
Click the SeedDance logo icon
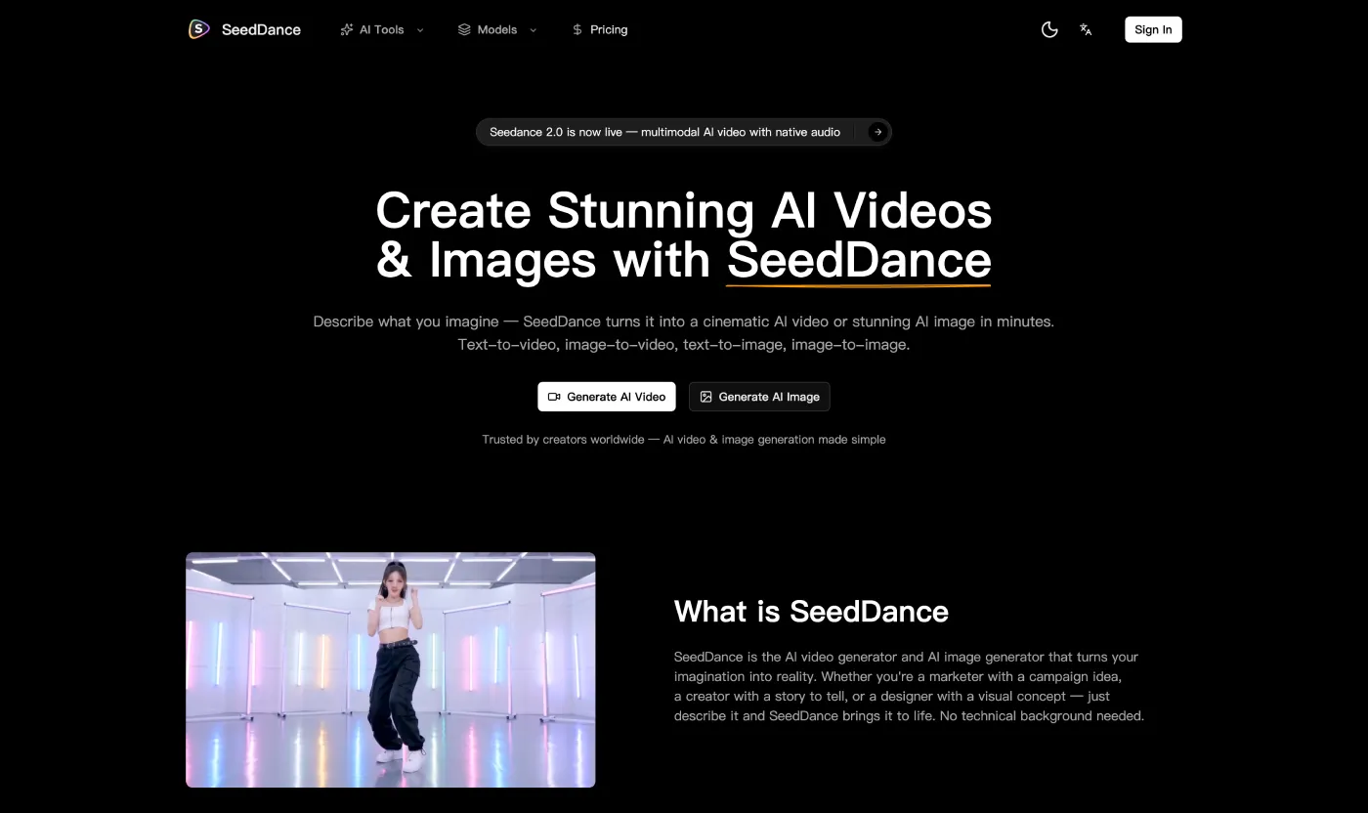point(199,29)
